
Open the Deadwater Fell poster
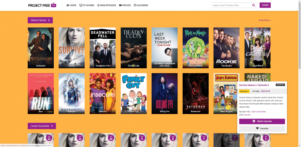(x=103, y=48)
